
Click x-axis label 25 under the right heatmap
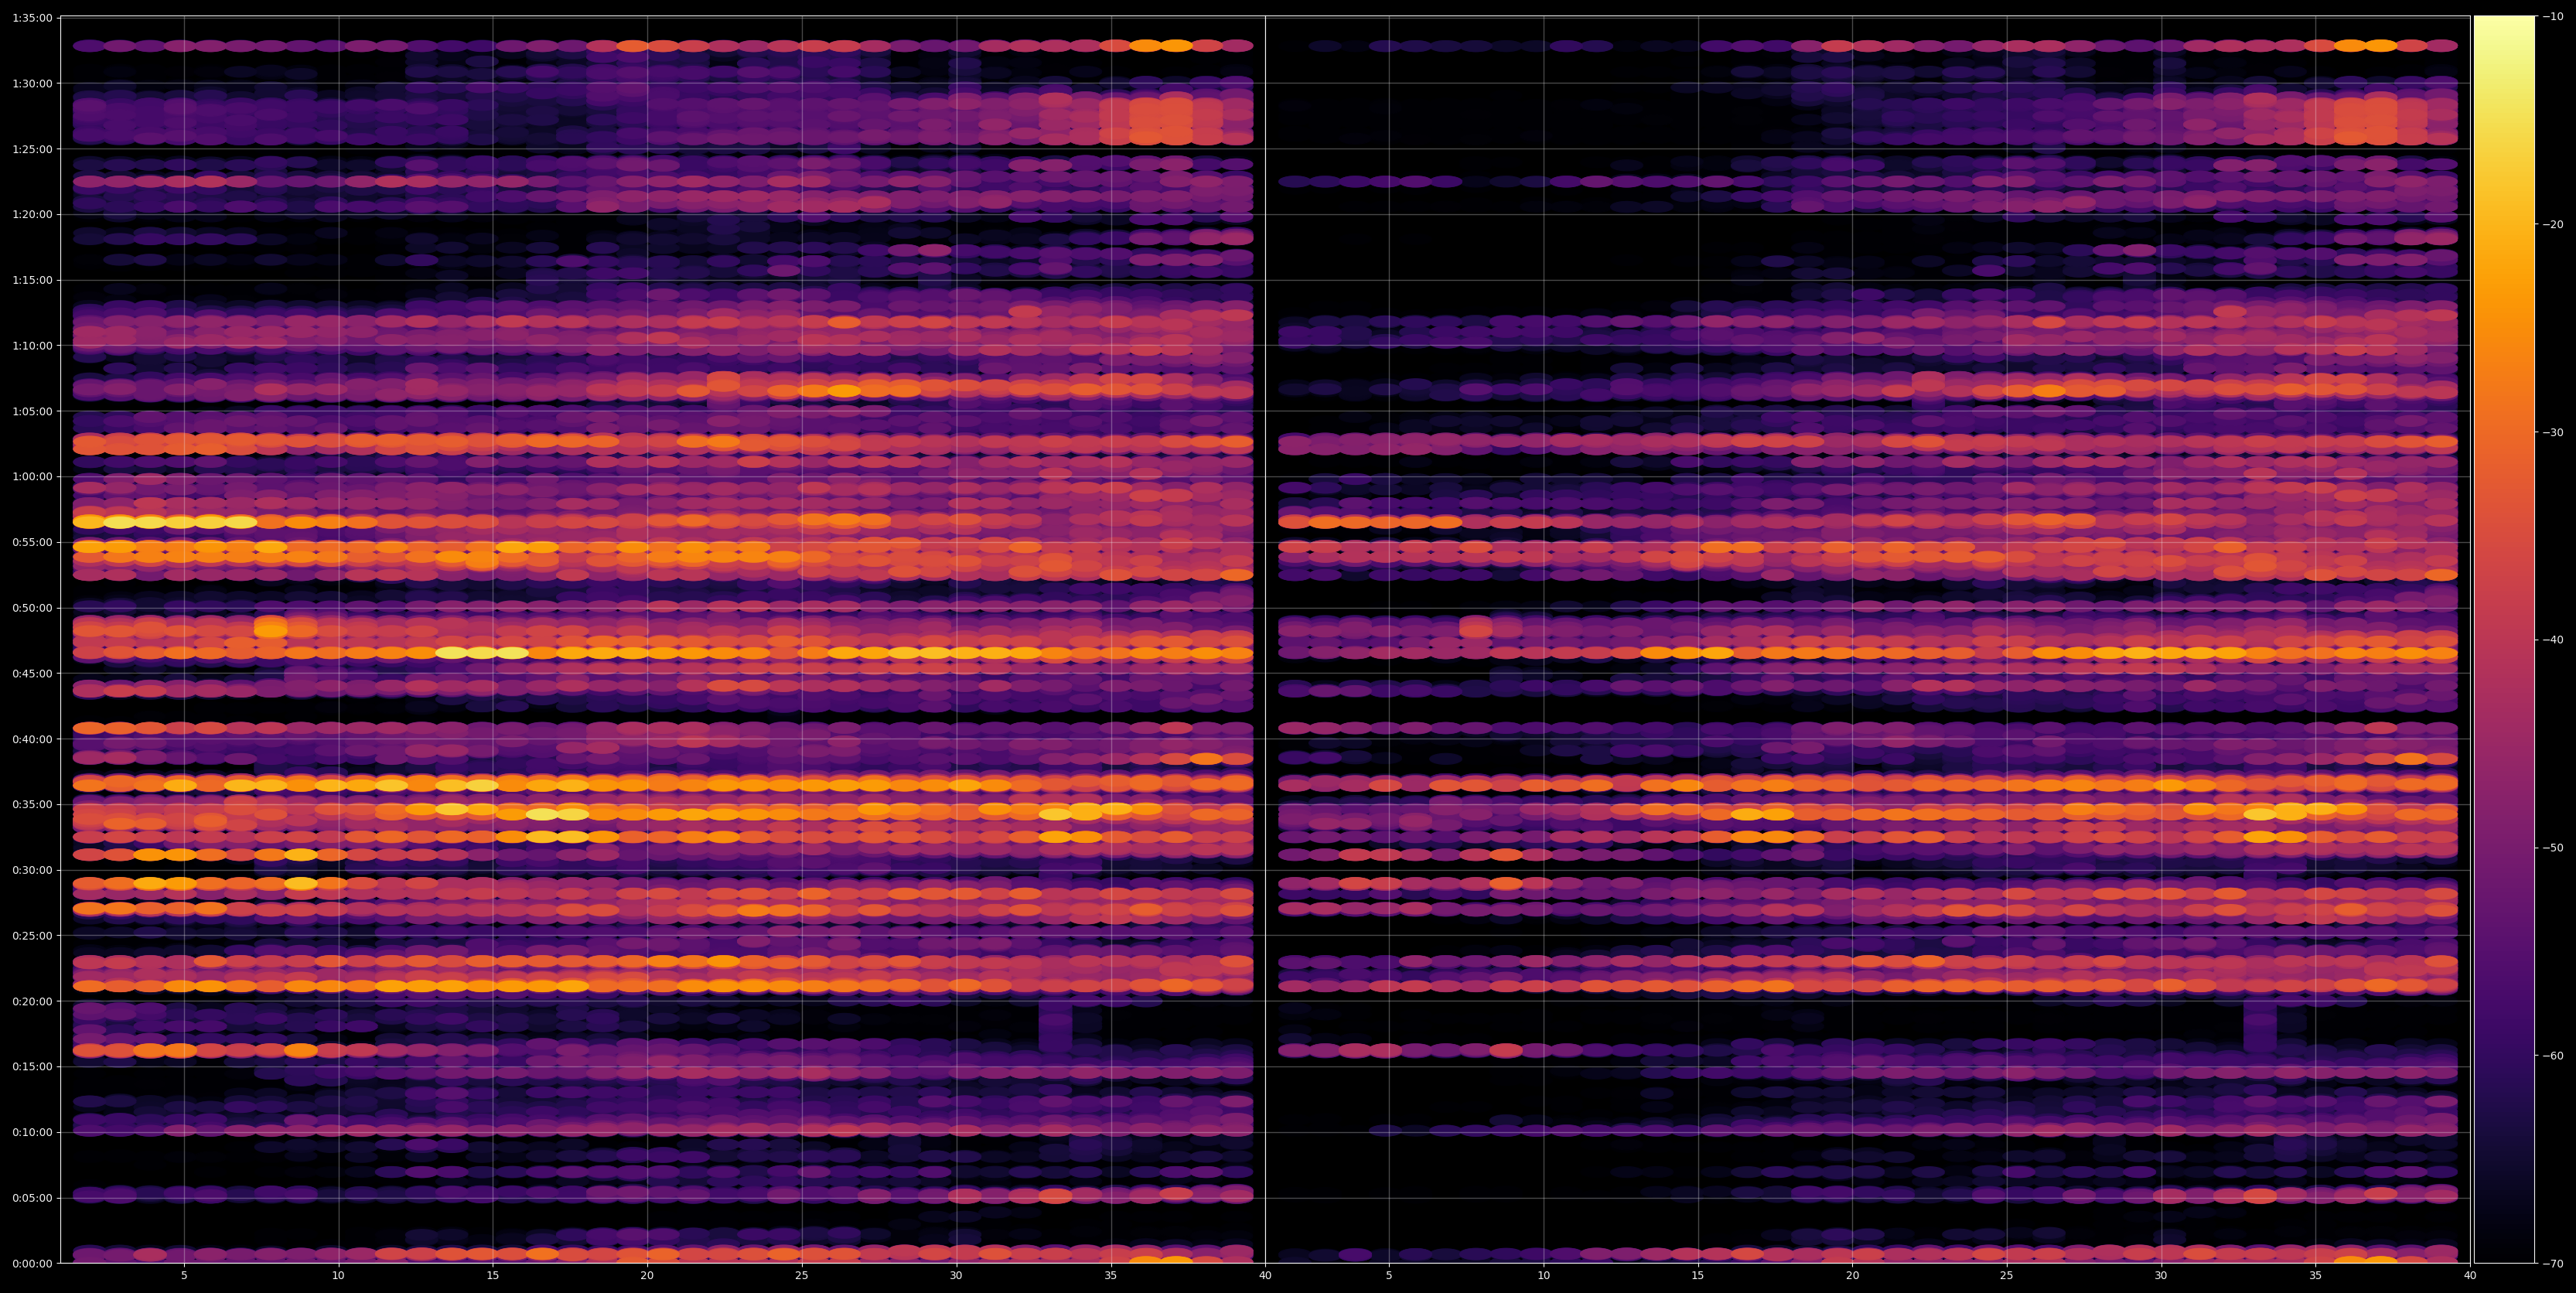(2007, 1276)
